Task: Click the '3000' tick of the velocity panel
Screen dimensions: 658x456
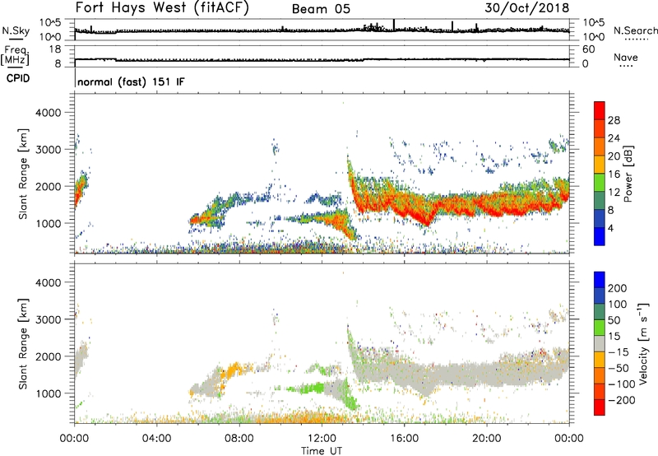Action: click(49, 319)
